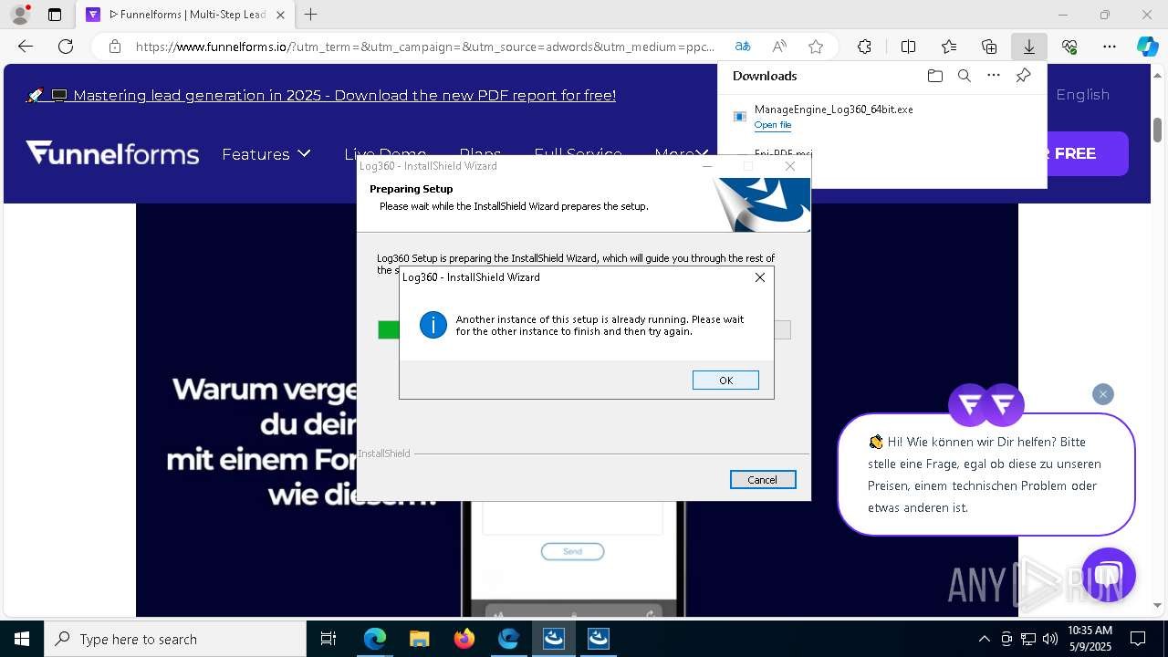Close the Funnelforms tab
Viewport: 1168px width, 657px height.
click(x=280, y=15)
